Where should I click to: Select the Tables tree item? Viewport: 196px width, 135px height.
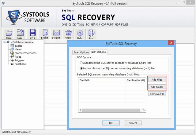pos(18,46)
